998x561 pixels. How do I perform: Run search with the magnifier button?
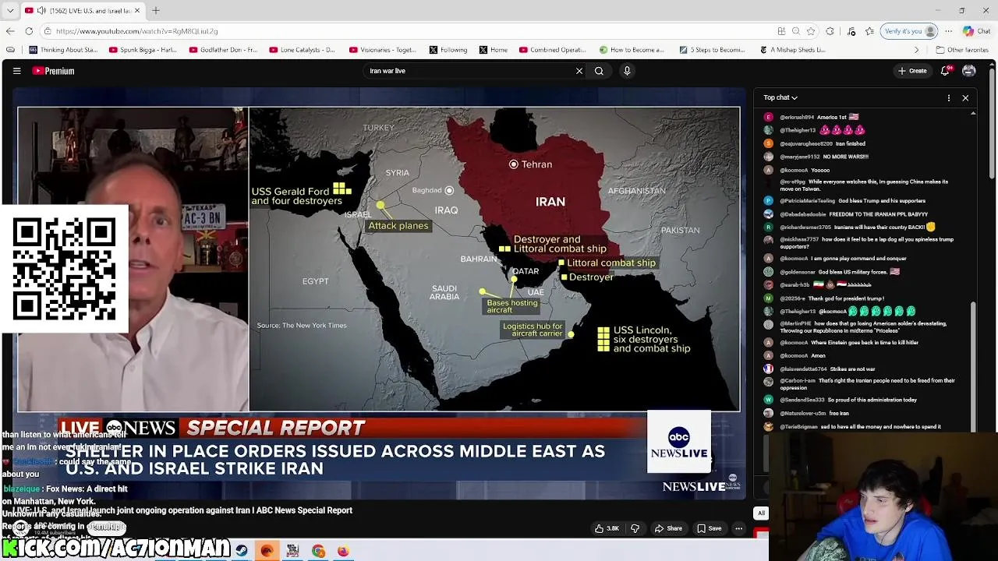pos(599,71)
